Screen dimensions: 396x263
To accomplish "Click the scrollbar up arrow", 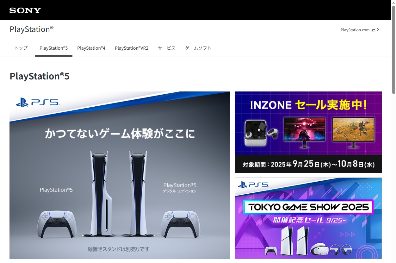I will pos(393,2).
